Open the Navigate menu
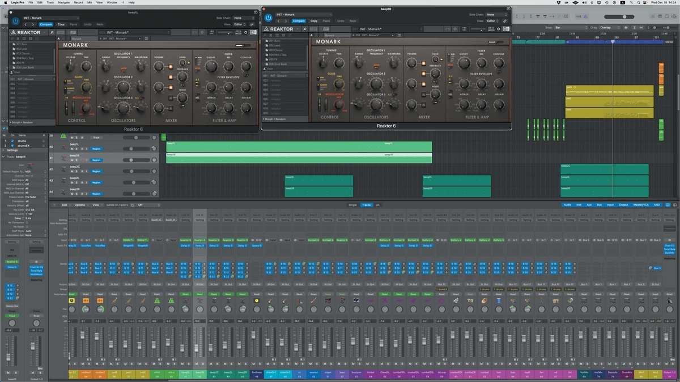This screenshot has width=680, height=382. pyautogui.click(x=64, y=2)
